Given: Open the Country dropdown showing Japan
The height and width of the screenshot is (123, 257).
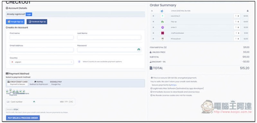Looking at the screenshot, I should point(41,62).
